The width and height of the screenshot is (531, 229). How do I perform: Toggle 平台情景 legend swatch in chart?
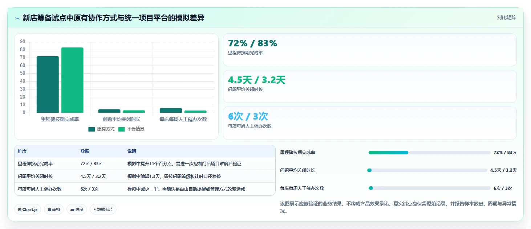(121, 129)
